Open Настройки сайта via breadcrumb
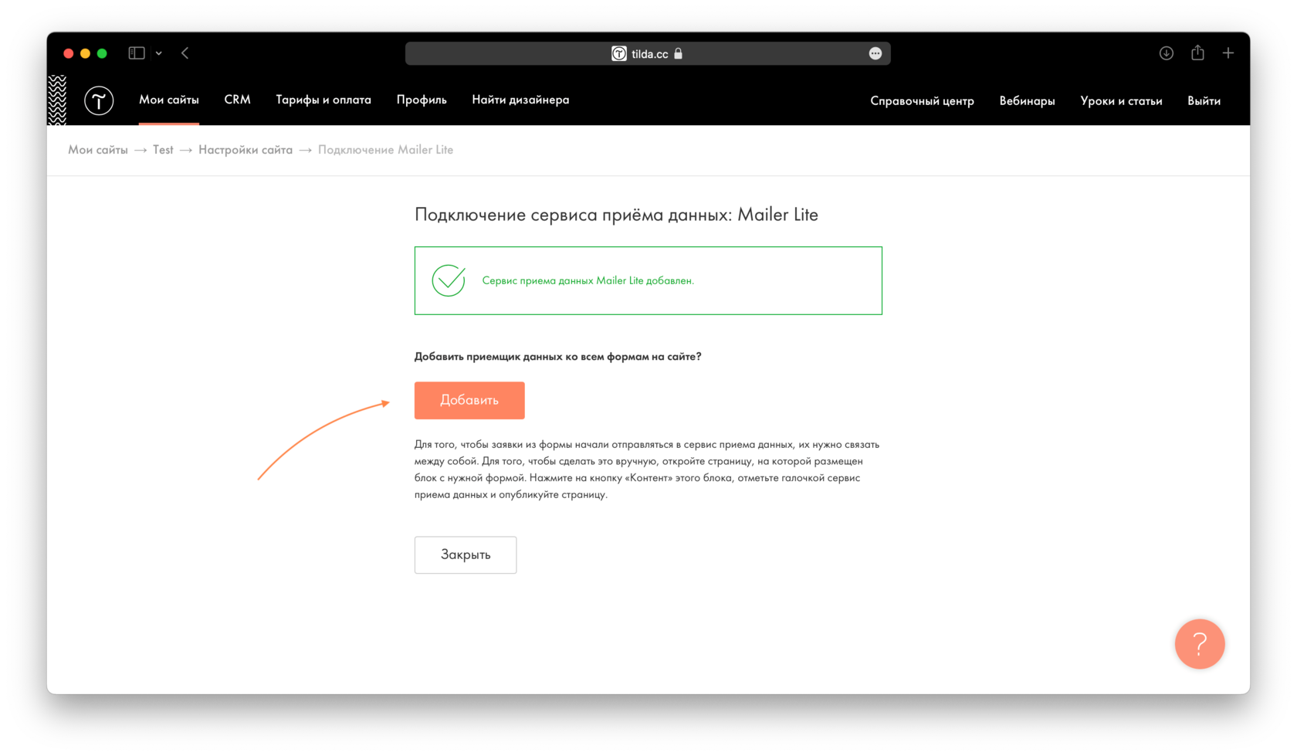 coord(246,149)
